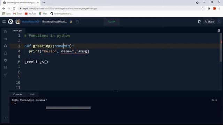This screenshot has width=223, height=125.
Task: Click the browser address bar URL
Action: click(60, 8)
